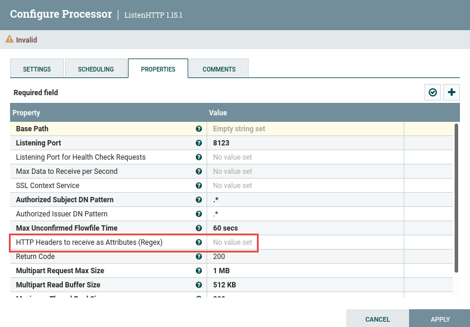Open help for Max Data to Receive per Second
The width and height of the screenshot is (470, 327).
point(199,171)
